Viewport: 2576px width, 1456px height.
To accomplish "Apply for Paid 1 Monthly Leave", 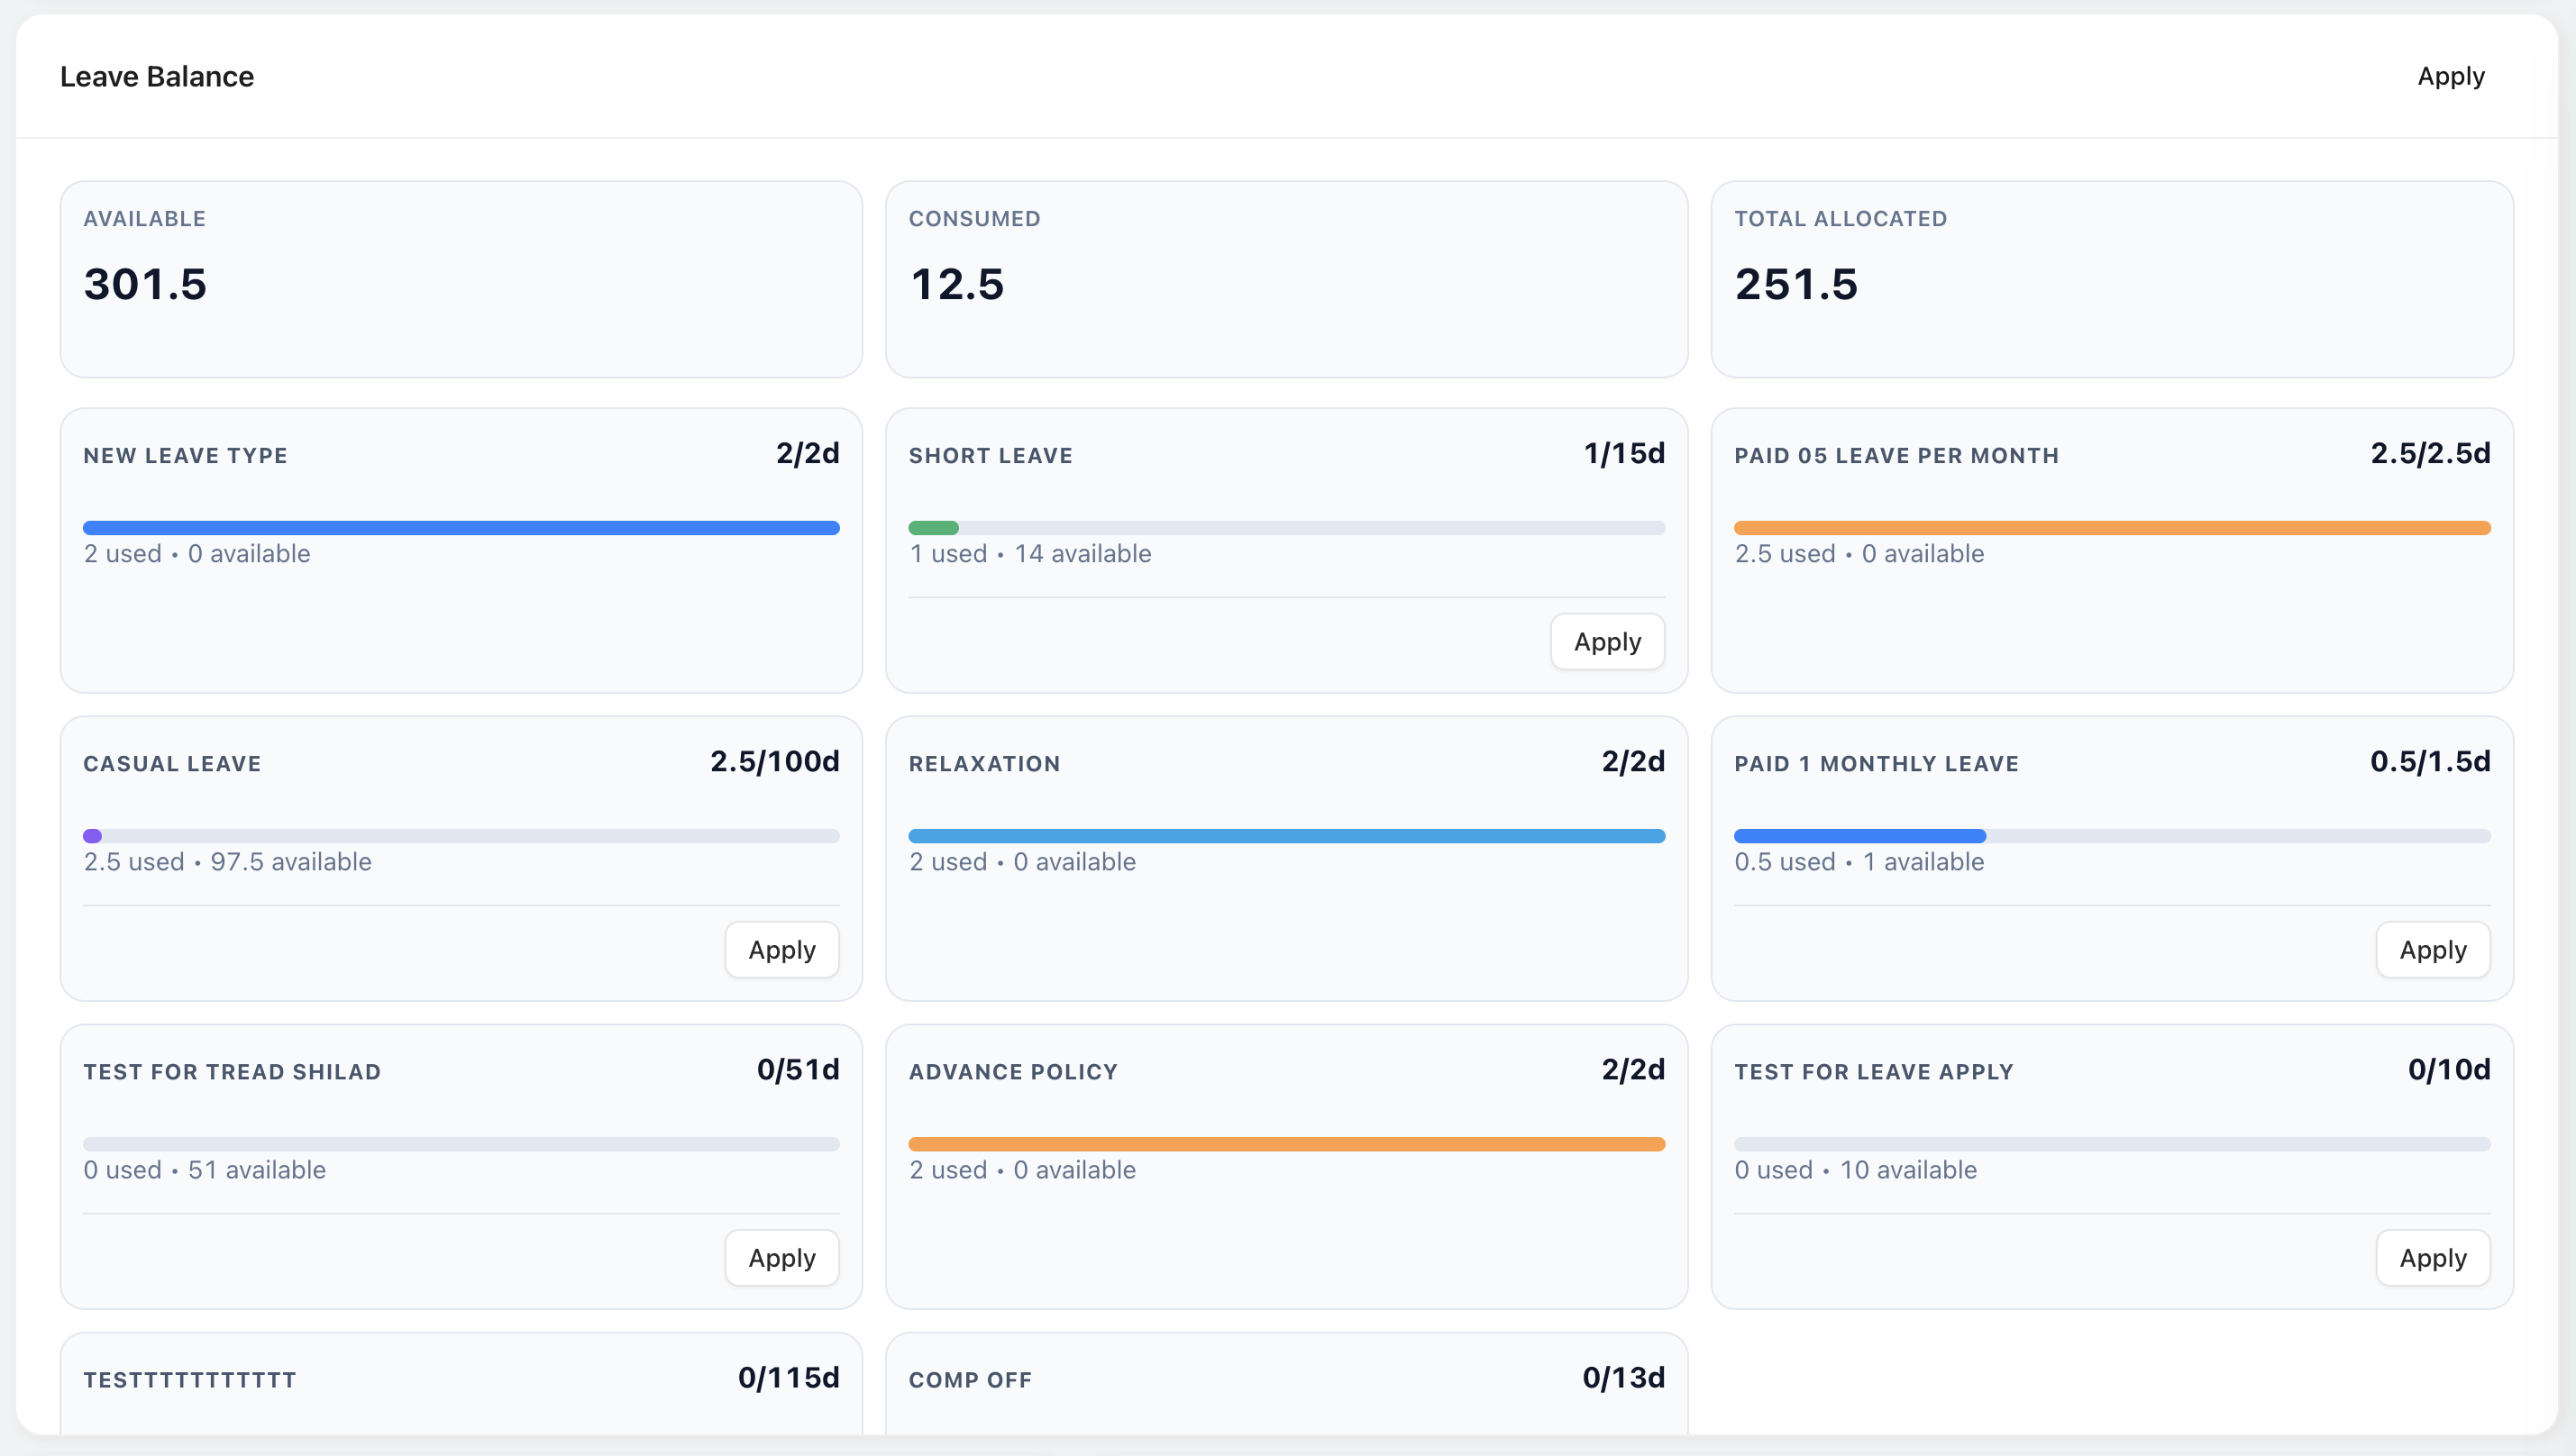I will coord(2432,949).
